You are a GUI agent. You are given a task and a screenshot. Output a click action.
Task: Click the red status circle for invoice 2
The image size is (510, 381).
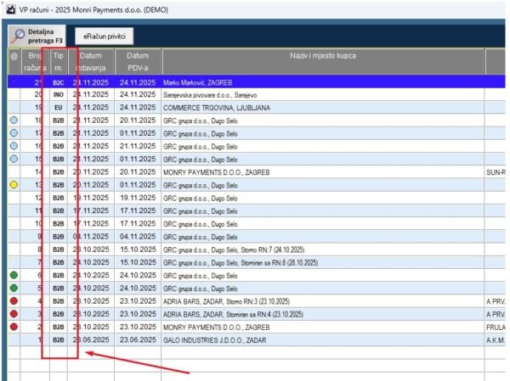click(x=14, y=327)
